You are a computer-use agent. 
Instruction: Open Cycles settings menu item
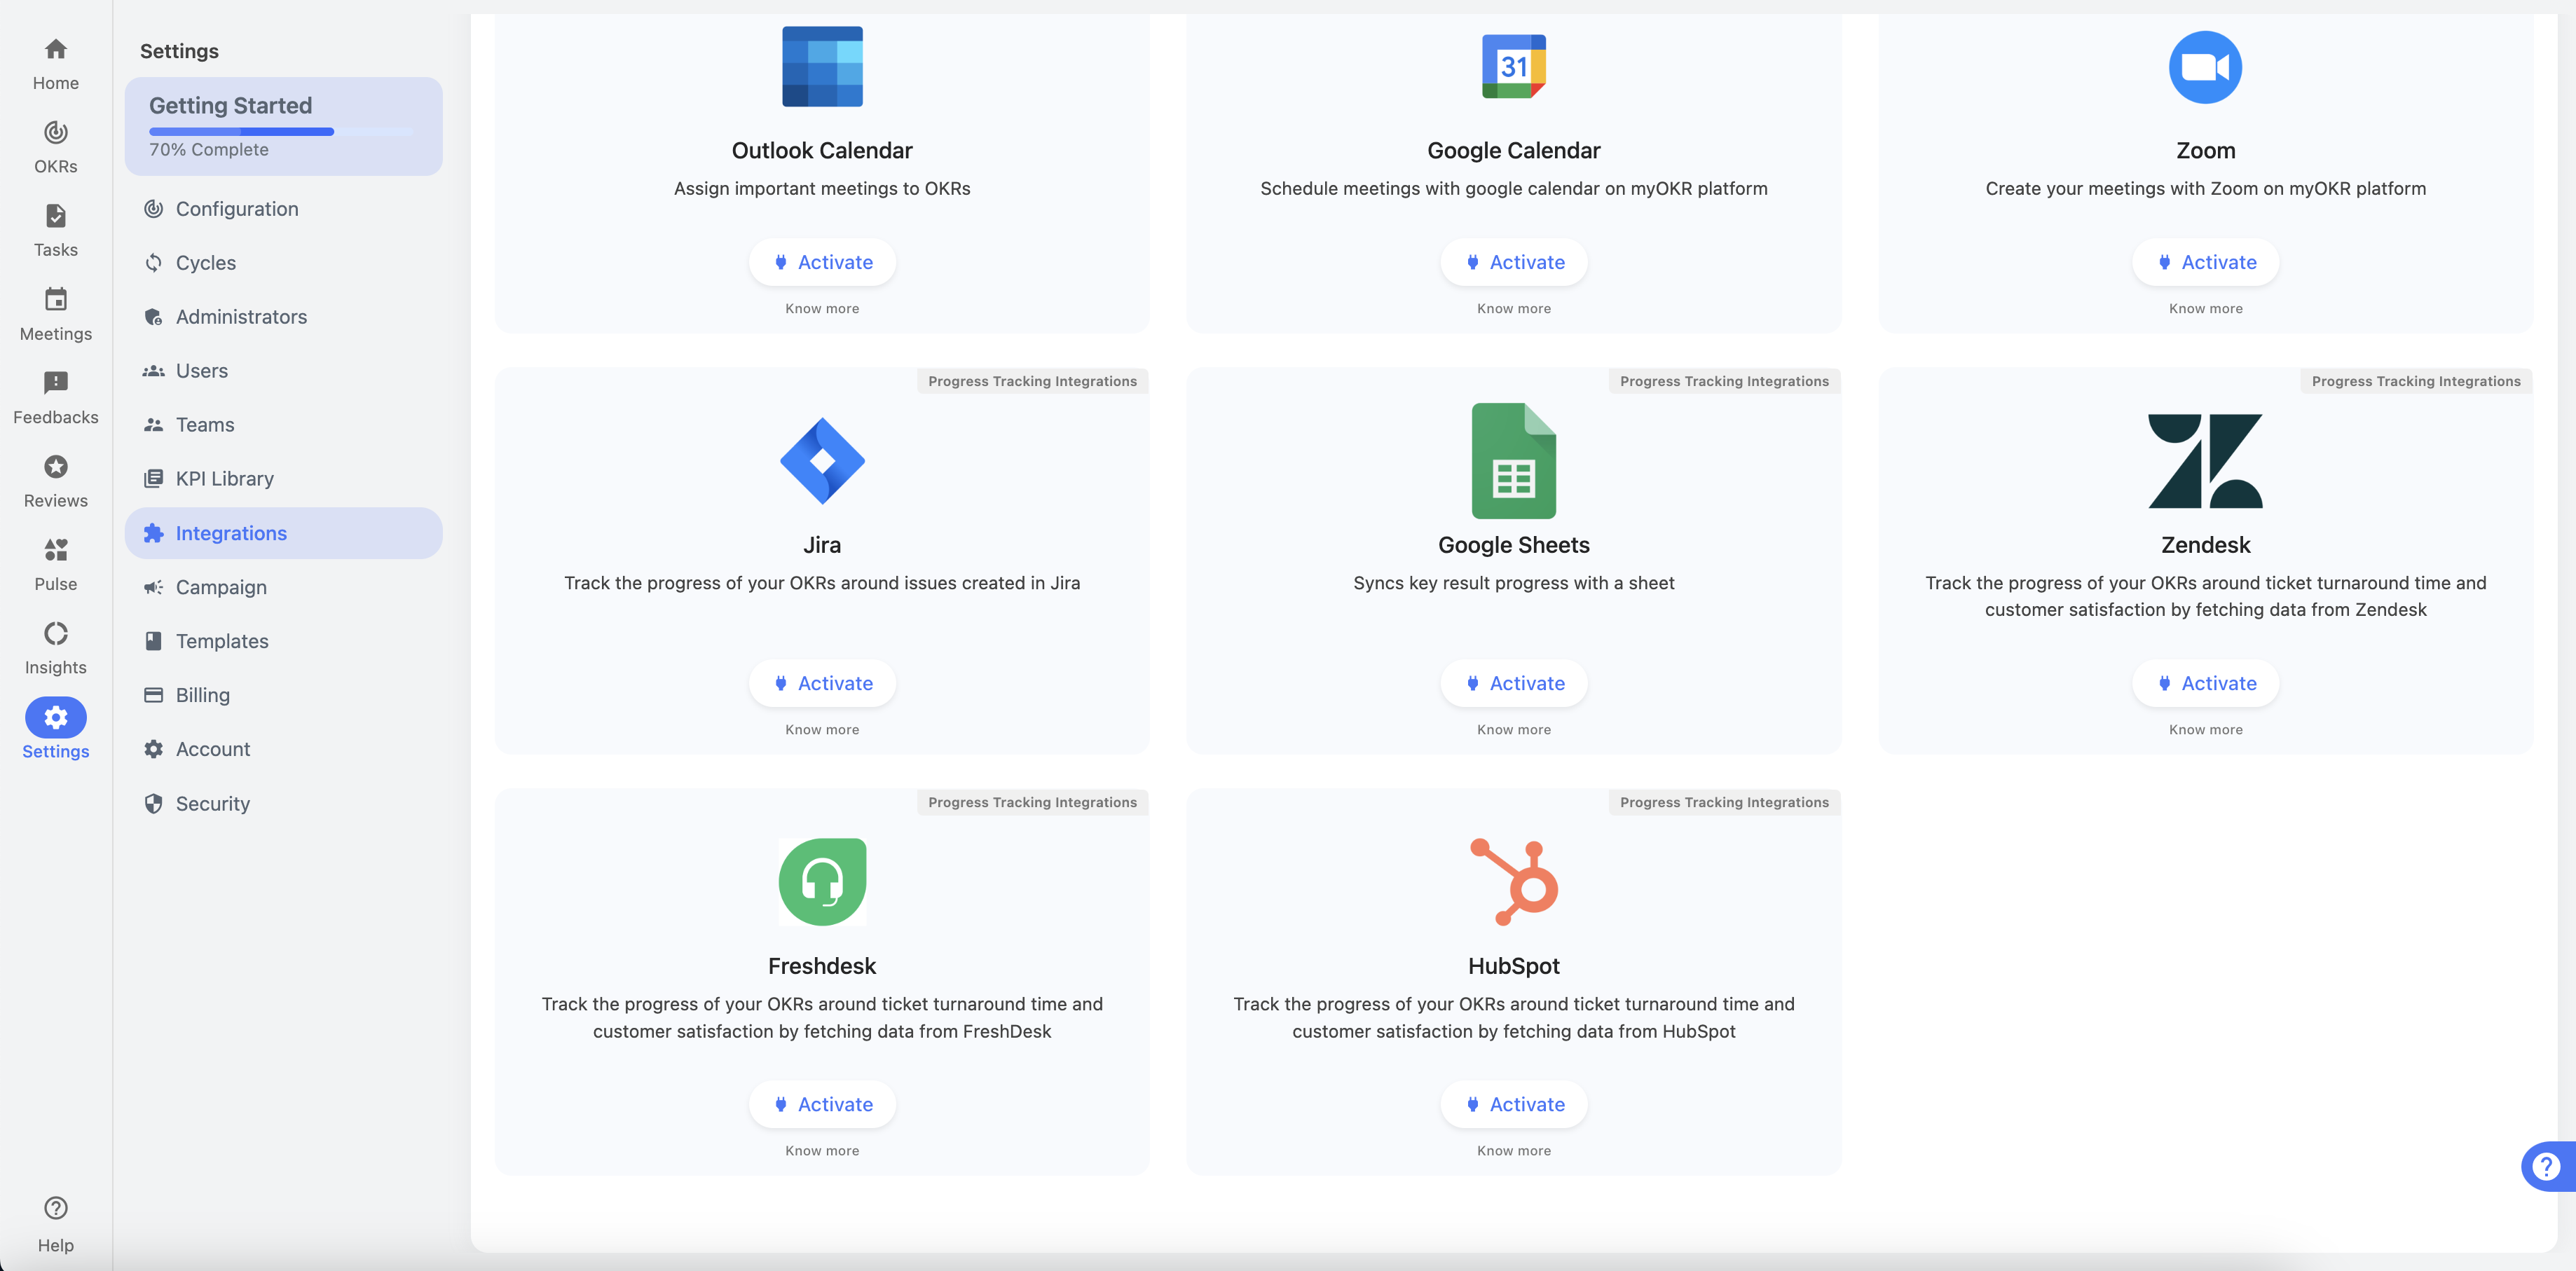tap(283, 263)
